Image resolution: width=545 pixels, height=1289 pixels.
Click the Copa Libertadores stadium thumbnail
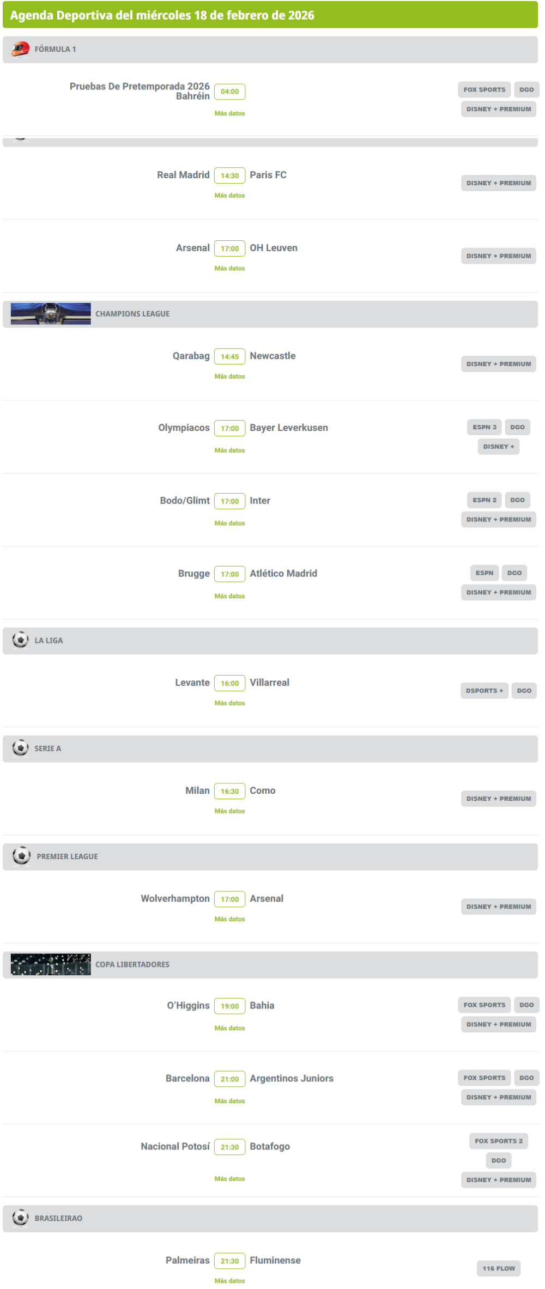51,964
